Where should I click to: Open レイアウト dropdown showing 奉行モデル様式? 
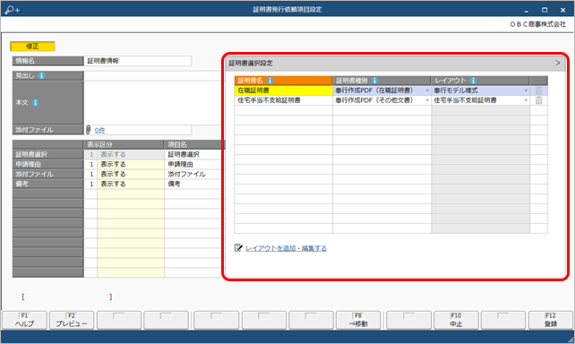[526, 90]
